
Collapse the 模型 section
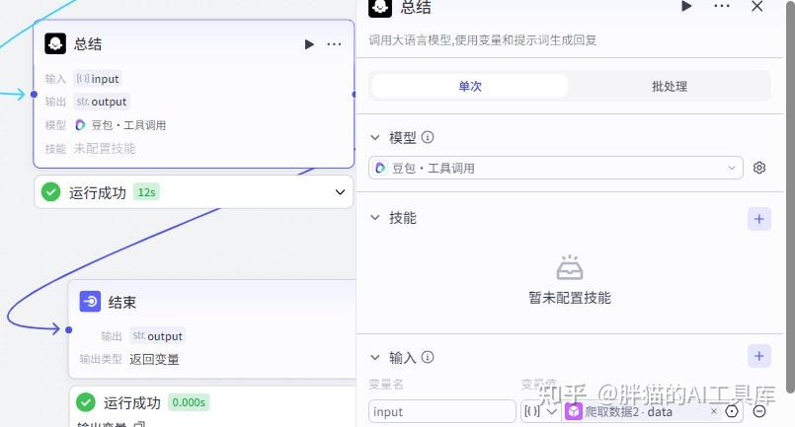(375, 137)
